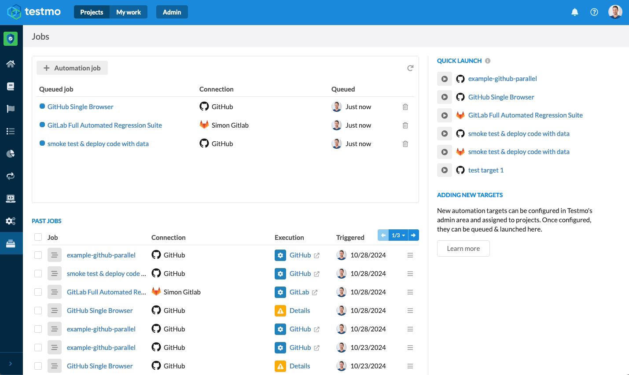Open the project settings gears sidebar icon
Image resolution: width=629 pixels, height=375 pixels.
tap(11, 221)
